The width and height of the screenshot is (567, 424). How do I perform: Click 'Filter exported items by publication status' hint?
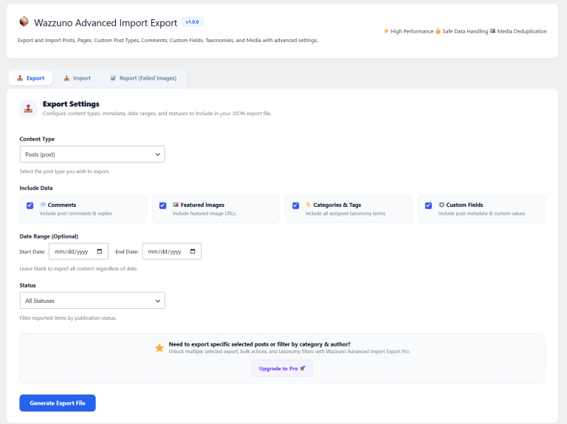click(68, 318)
